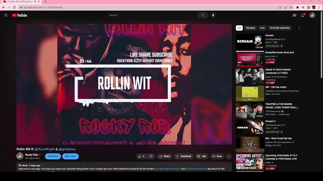Open the notifications bell
Viewport: 323px width, 181px height.
tap(303, 15)
